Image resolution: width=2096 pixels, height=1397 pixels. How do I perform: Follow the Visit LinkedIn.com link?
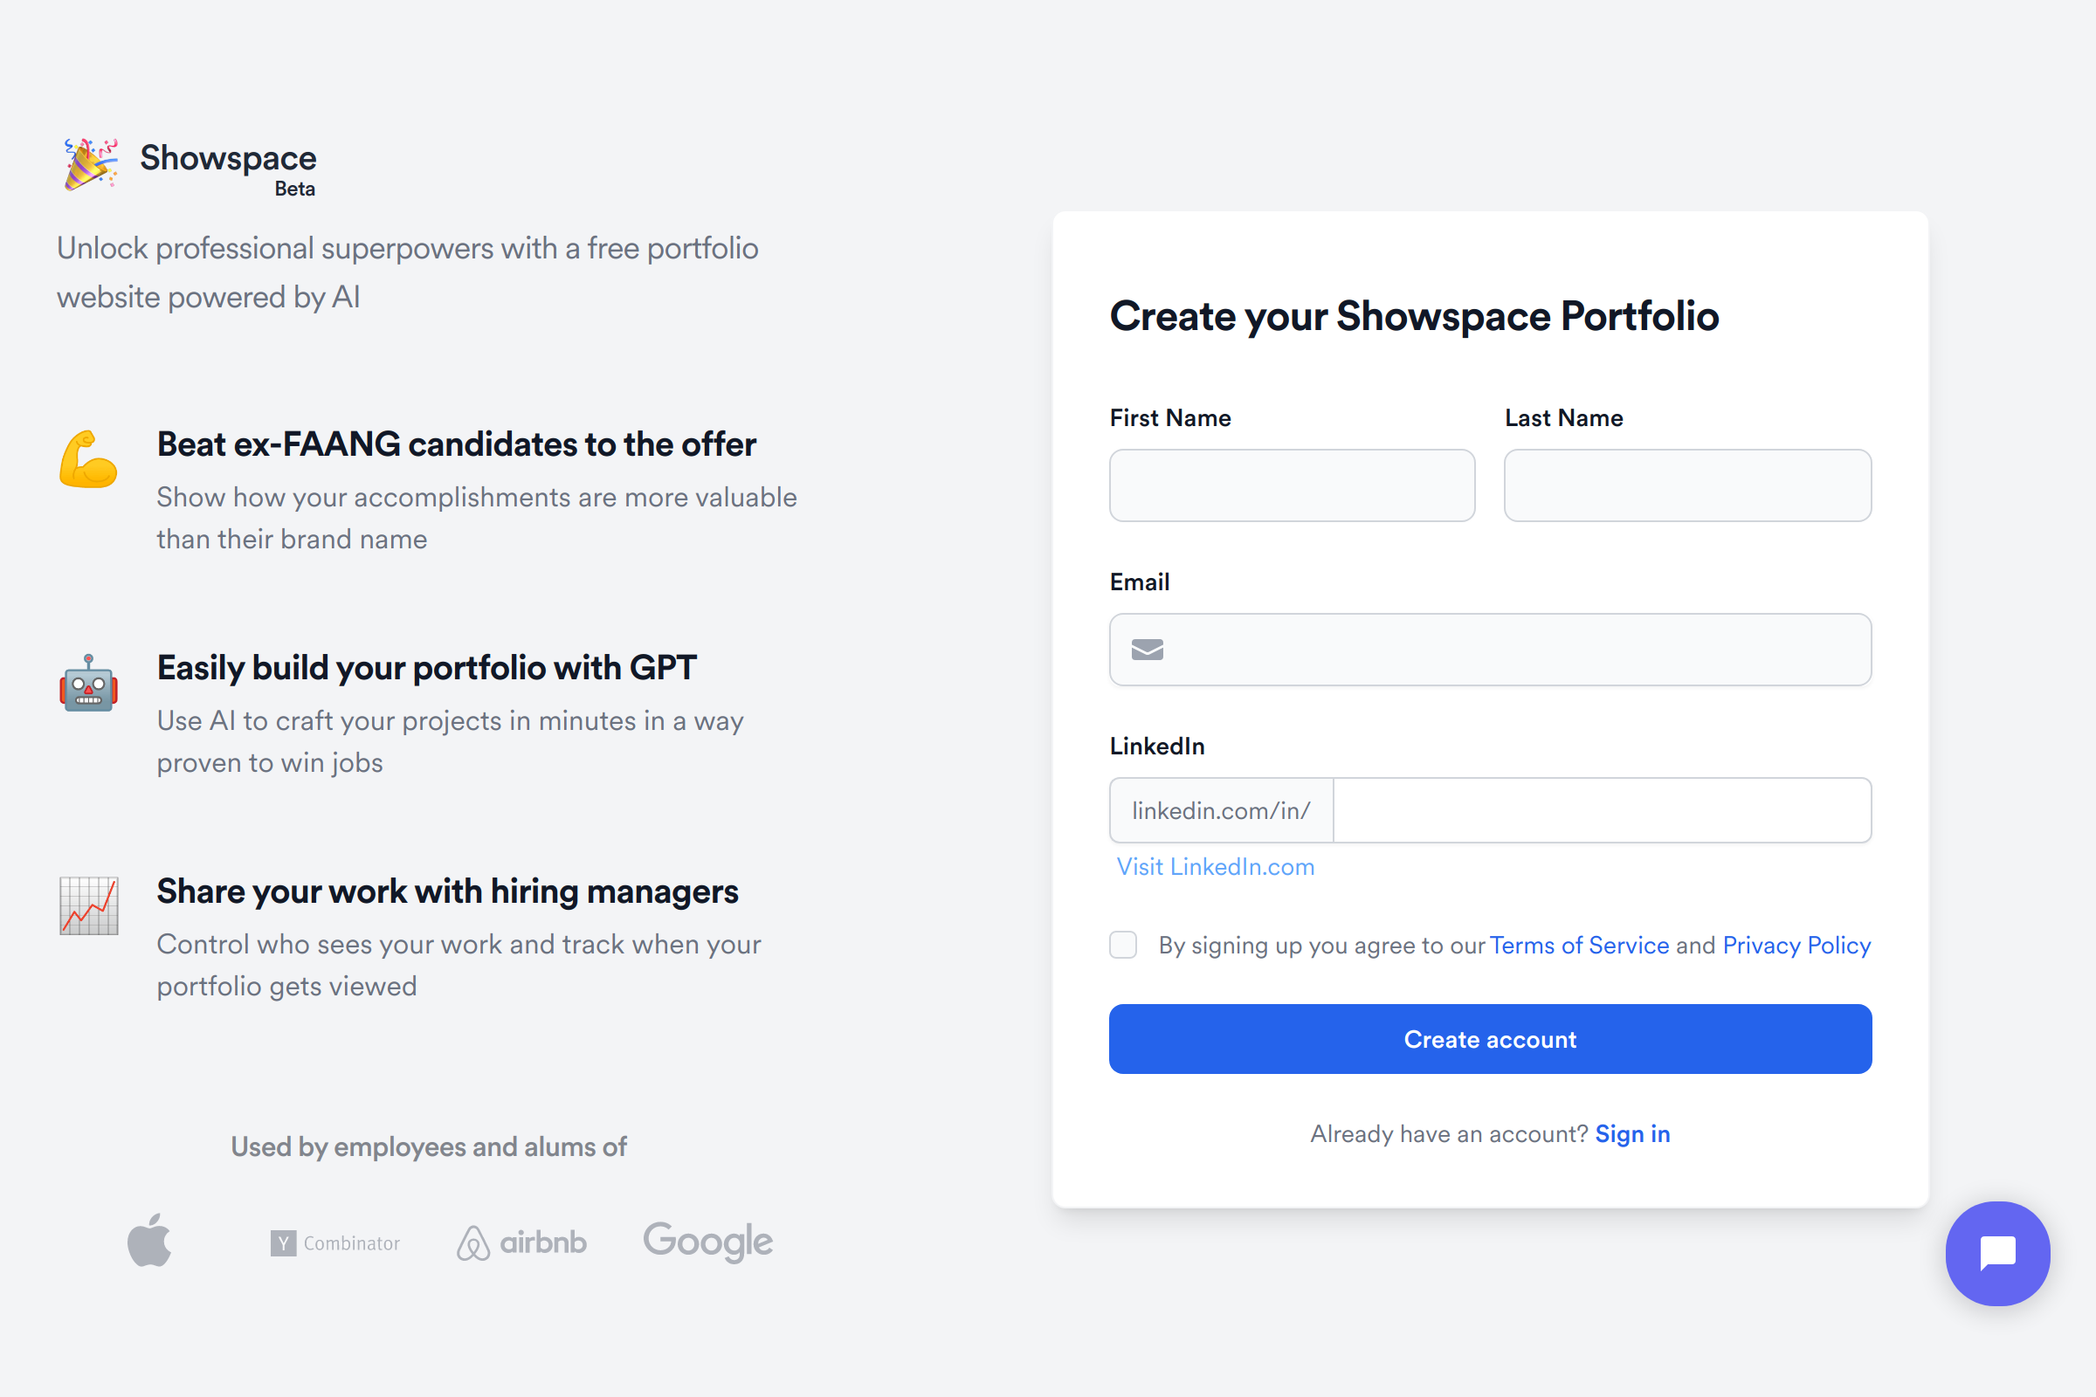click(x=1216, y=867)
